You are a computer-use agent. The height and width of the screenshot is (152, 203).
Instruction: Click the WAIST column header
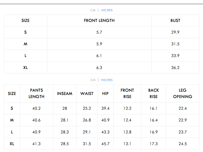[x=87, y=93]
